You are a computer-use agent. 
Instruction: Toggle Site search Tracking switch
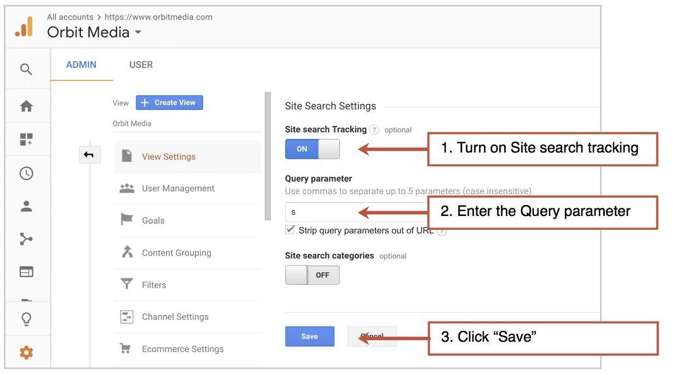pos(312,149)
